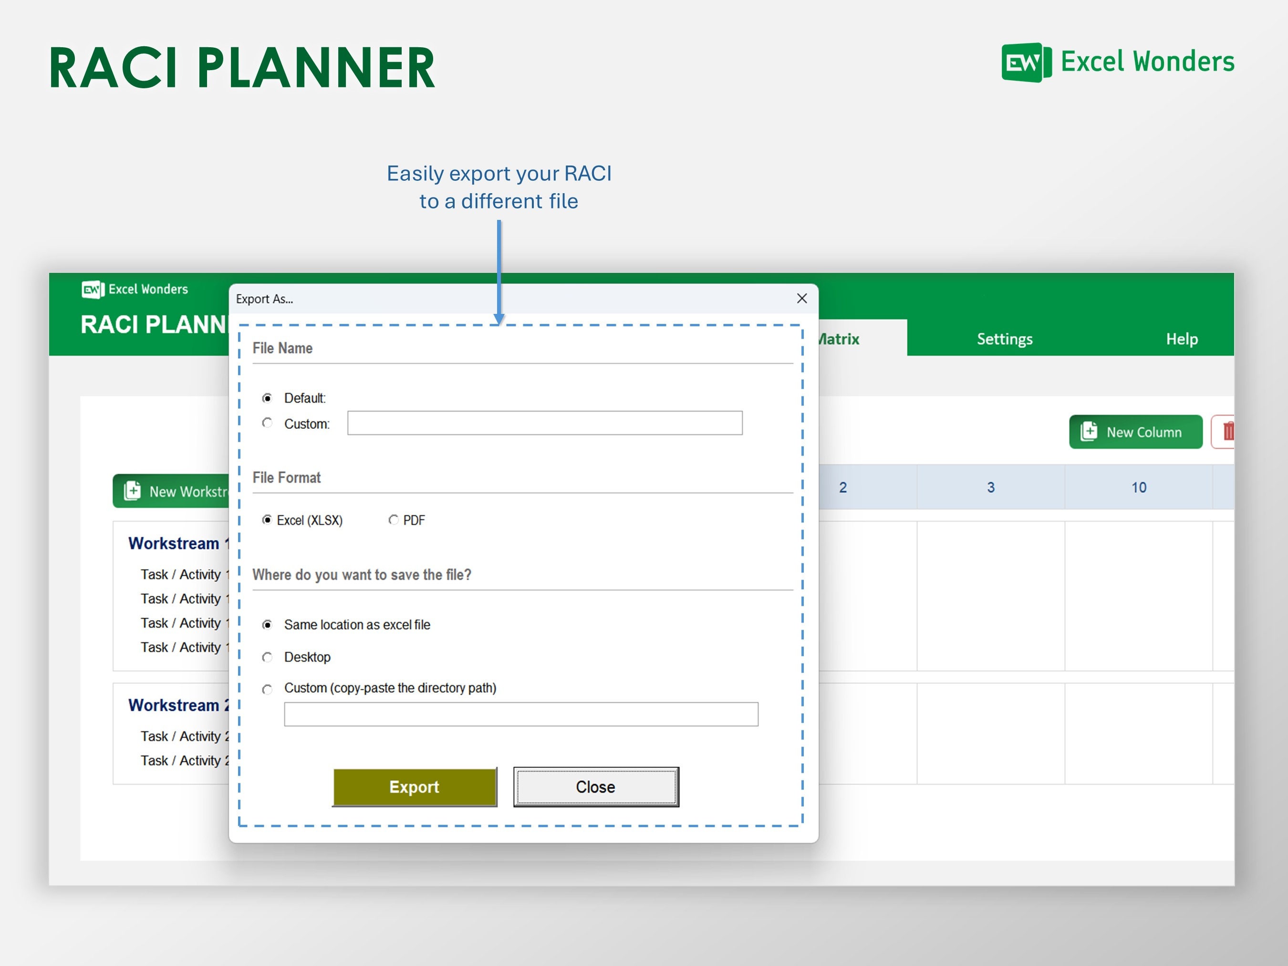Click the Export button
1288x966 pixels.
(x=414, y=787)
